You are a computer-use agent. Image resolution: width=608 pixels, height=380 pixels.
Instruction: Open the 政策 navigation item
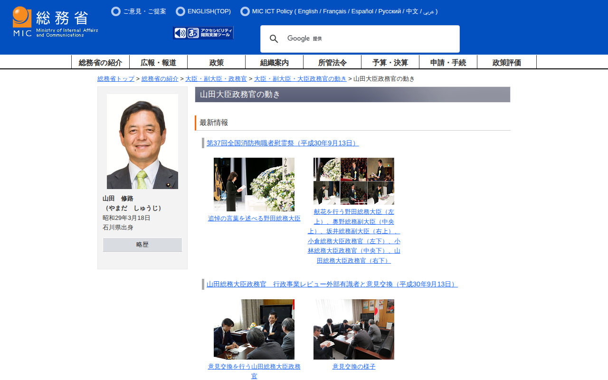pyautogui.click(x=216, y=62)
